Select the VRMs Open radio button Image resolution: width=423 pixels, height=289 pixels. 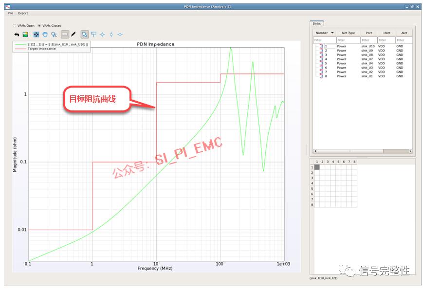click(14, 26)
